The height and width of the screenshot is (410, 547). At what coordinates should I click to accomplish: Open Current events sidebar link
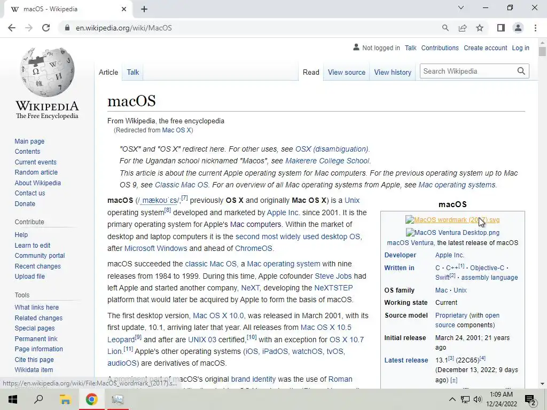click(35, 162)
